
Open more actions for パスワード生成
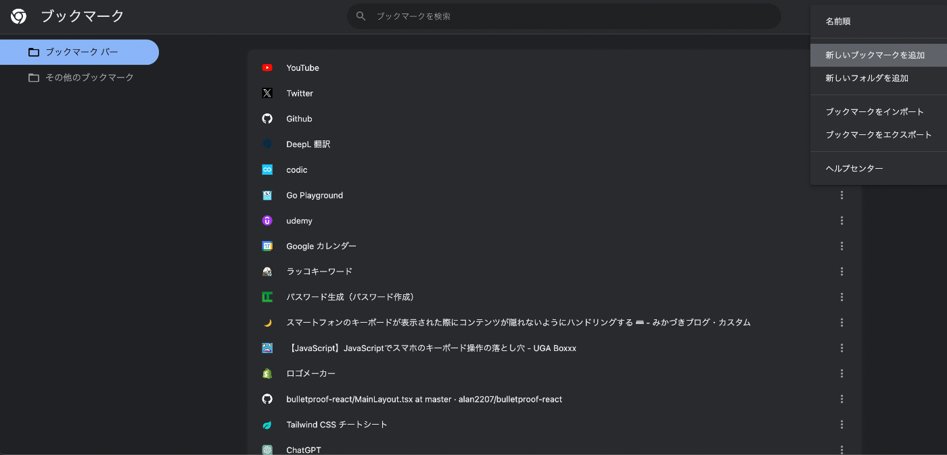click(x=842, y=297)
